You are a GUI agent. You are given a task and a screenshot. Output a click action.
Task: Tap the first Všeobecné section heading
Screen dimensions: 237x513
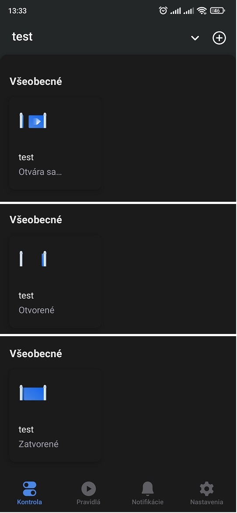pos(35,81)
